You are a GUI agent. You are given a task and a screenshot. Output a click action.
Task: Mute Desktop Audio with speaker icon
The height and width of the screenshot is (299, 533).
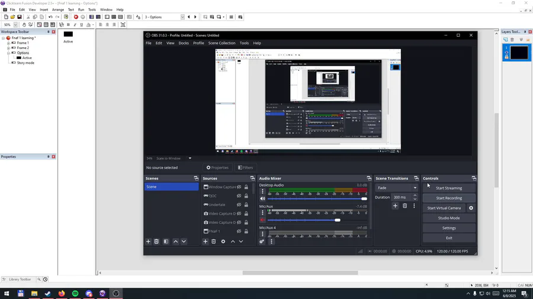click(262, 199)
